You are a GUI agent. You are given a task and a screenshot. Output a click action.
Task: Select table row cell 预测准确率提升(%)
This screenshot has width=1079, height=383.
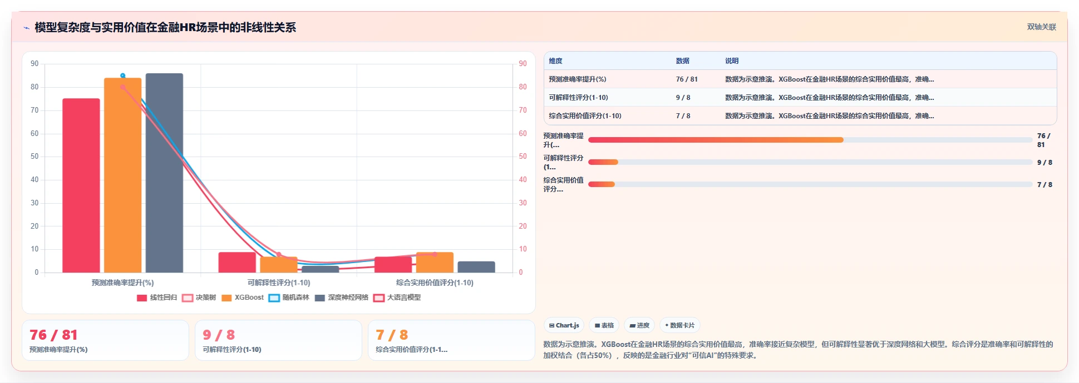point(577,79)
